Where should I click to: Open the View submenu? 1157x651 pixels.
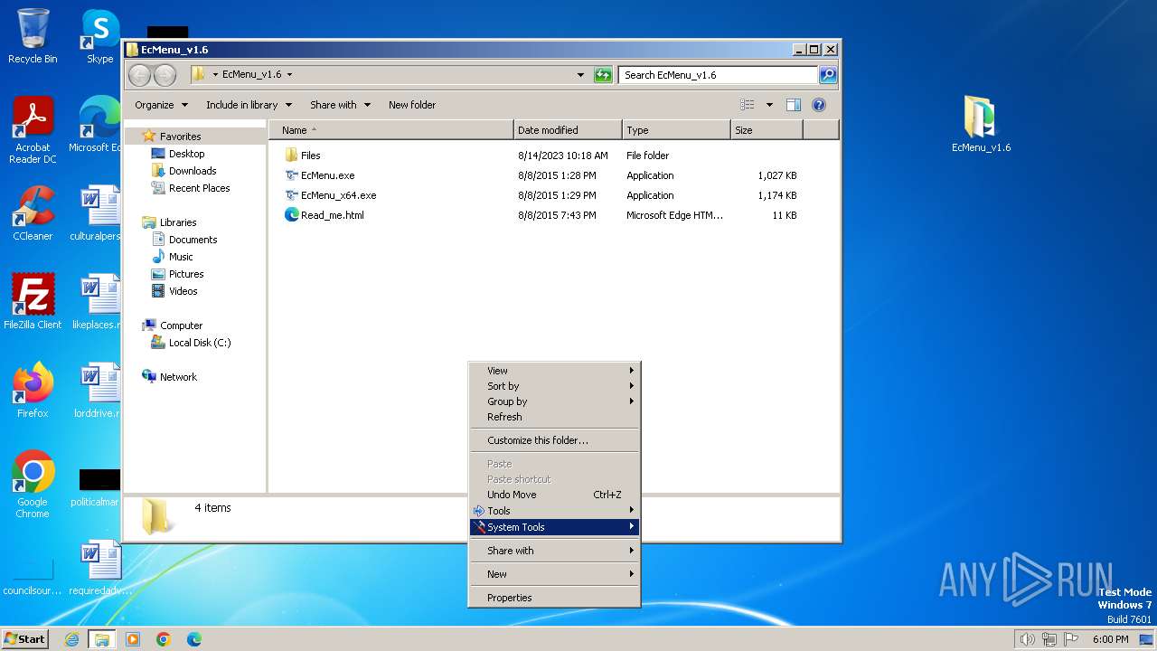(554, 371)
